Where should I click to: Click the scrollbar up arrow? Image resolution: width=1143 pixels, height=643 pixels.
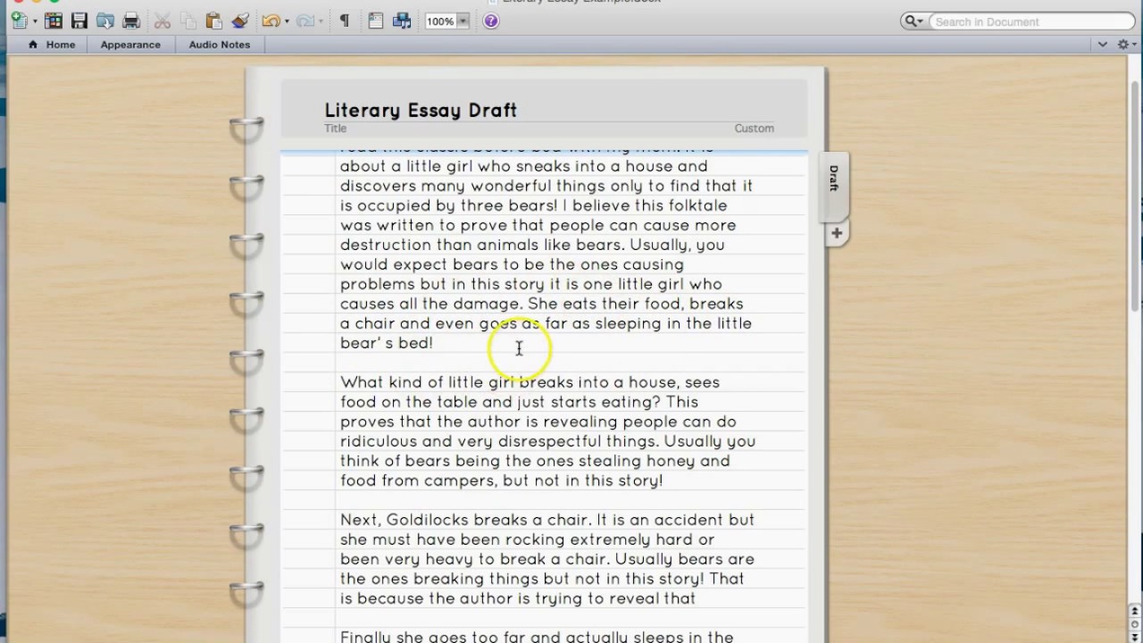pos(1136,610)
